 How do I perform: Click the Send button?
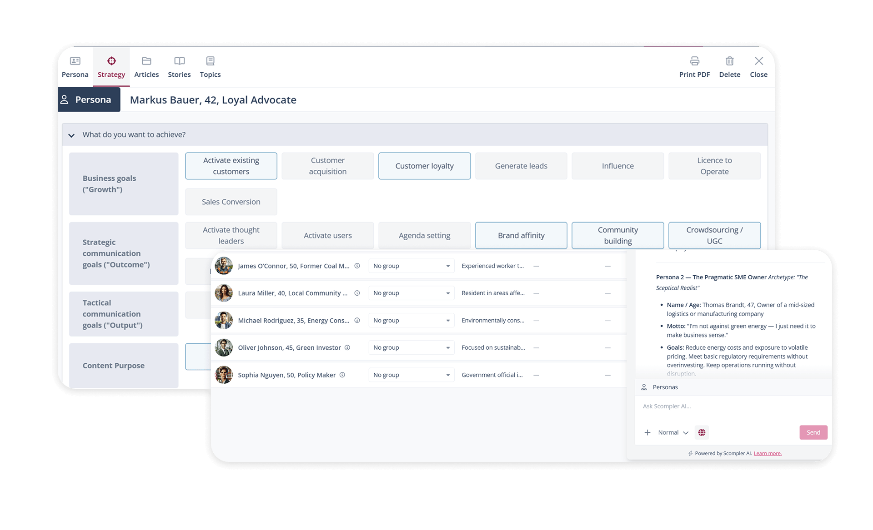(813, 432)
